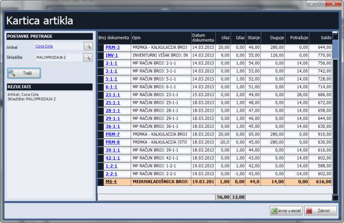This screenshot has width=344, height=223.
Task: Close the form with Zatvori button
Action: [x=320, y=211]
